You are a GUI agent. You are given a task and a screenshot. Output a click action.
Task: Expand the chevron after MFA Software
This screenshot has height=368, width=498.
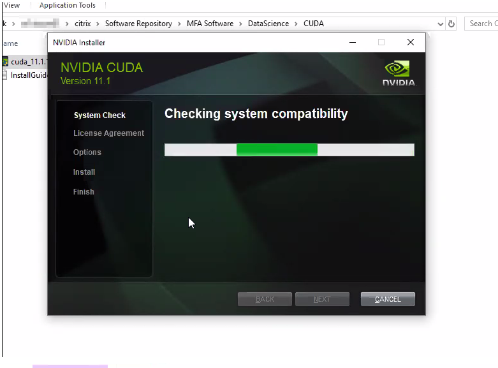[241, 24]
